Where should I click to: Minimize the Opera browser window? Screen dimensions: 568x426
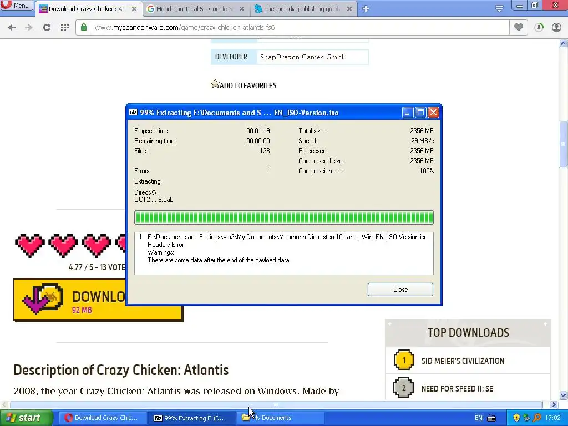[520, 5]
